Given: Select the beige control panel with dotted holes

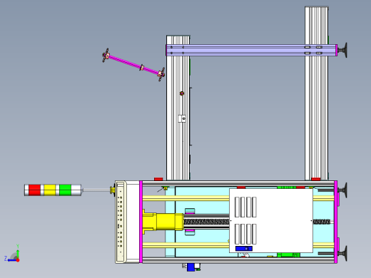Looking at the screenshot, I should click(x=120, y=222).
